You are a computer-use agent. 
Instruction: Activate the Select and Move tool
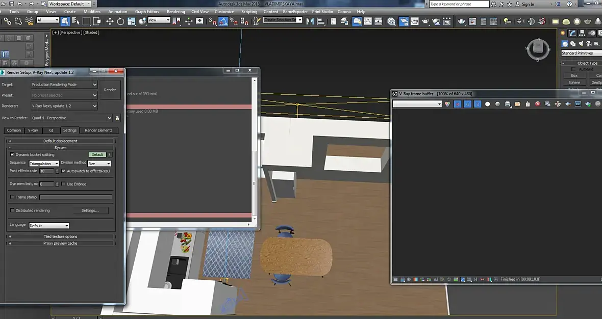click(110, 21)
